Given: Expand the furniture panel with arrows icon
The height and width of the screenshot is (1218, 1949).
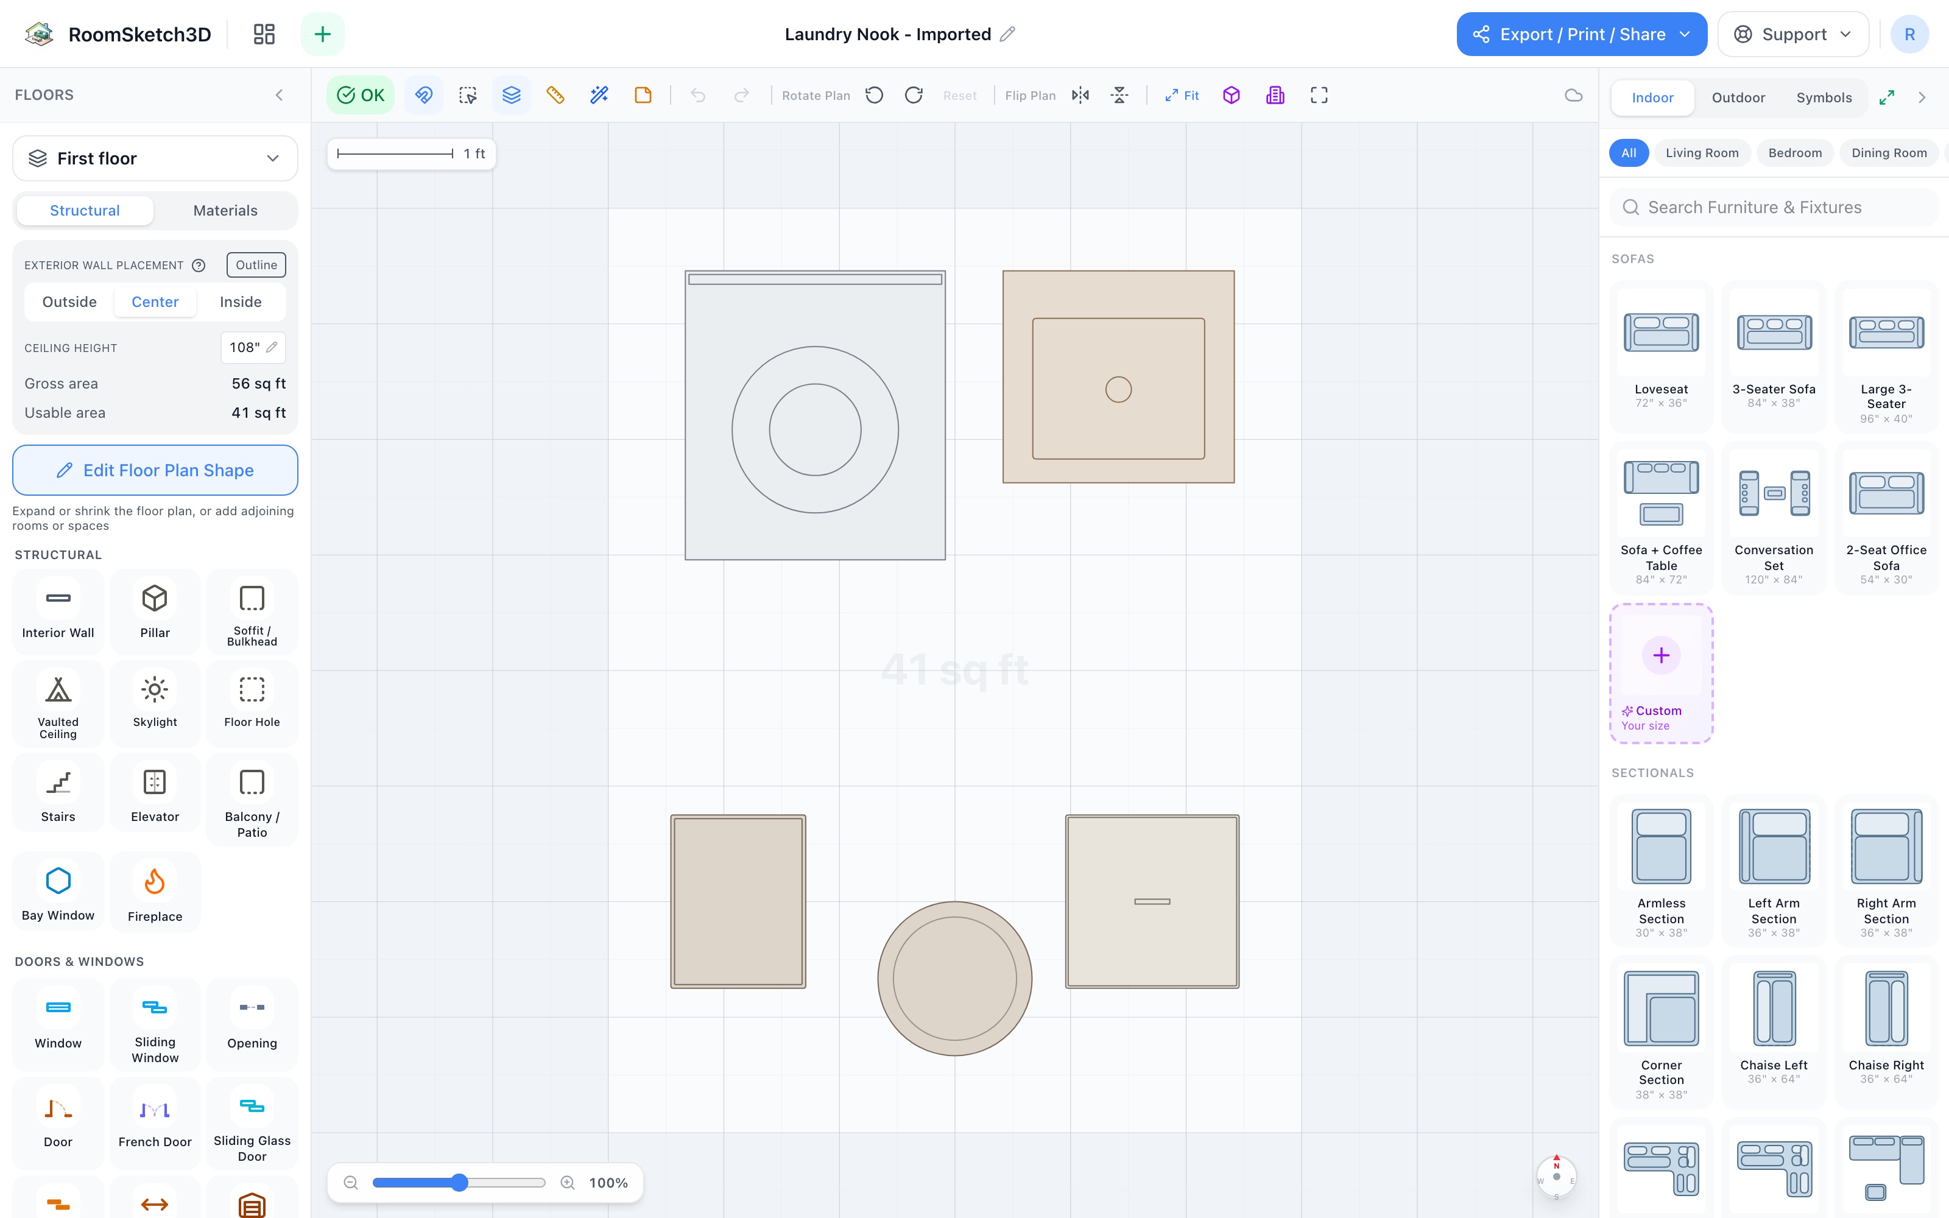Looking at the screenshot, I should tap(1887, 97).
